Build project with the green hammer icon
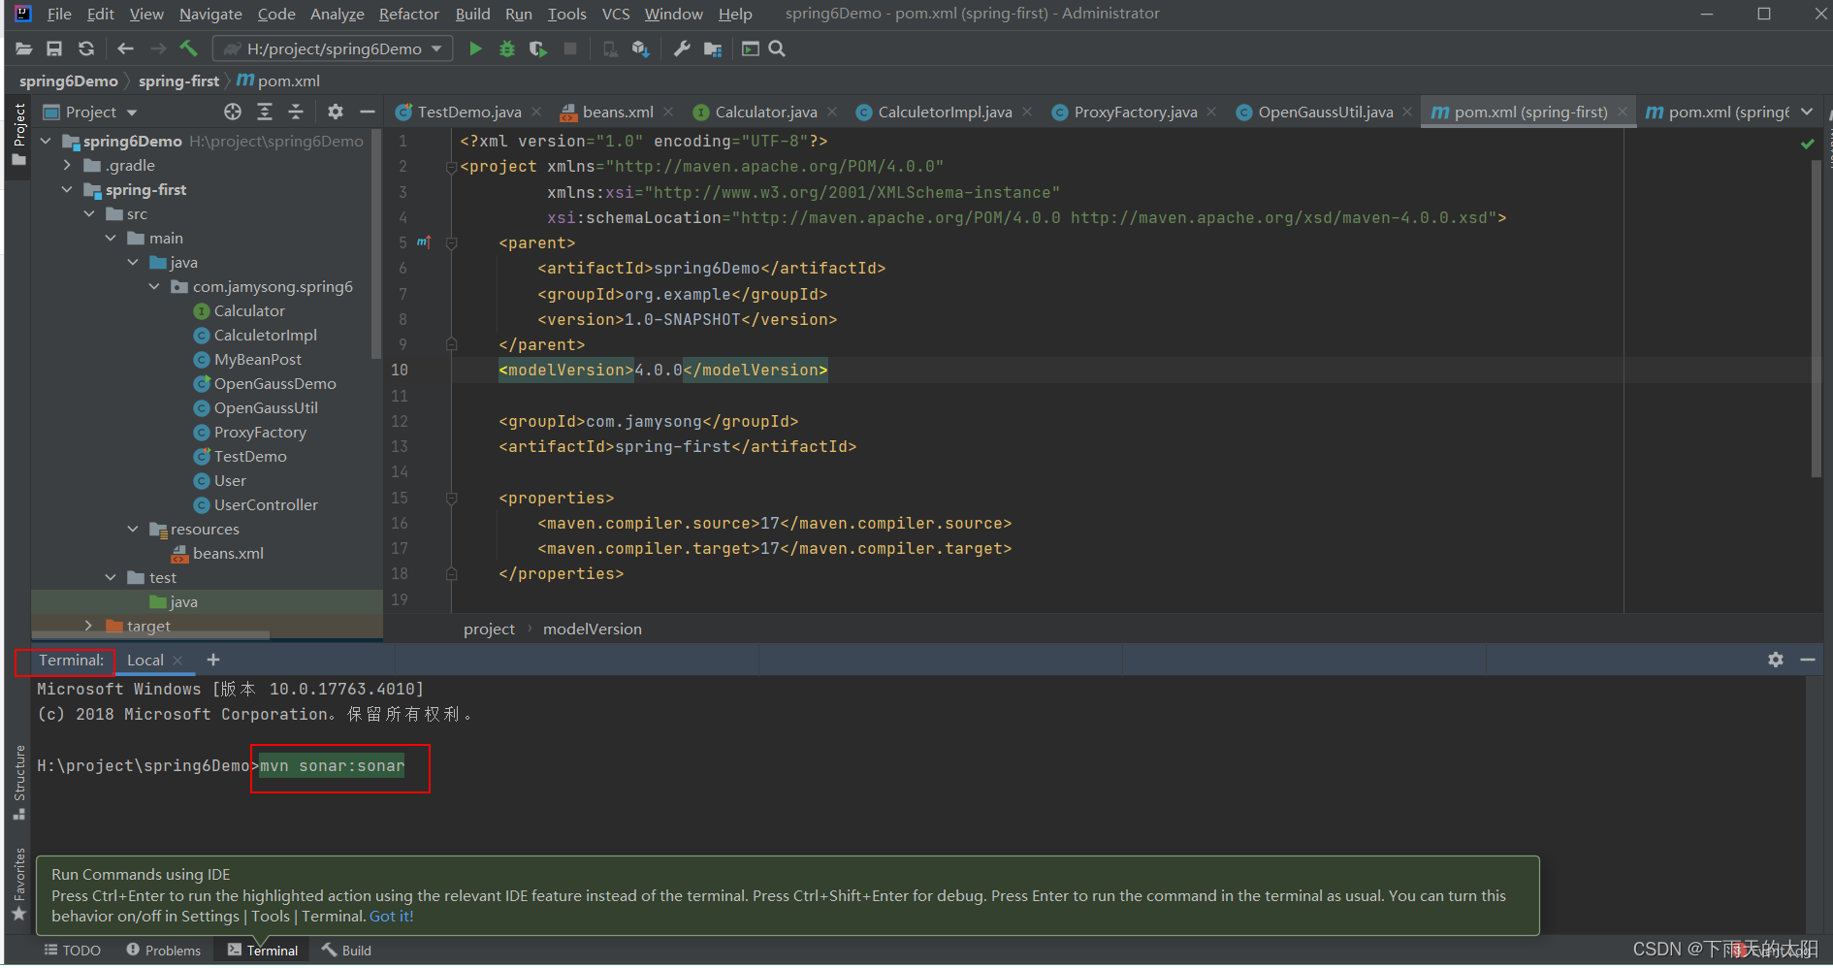 coord(188,48)
